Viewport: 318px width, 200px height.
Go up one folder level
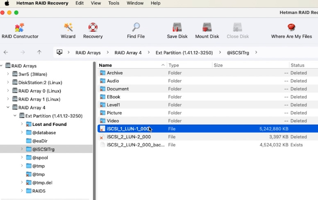[39, 52]
